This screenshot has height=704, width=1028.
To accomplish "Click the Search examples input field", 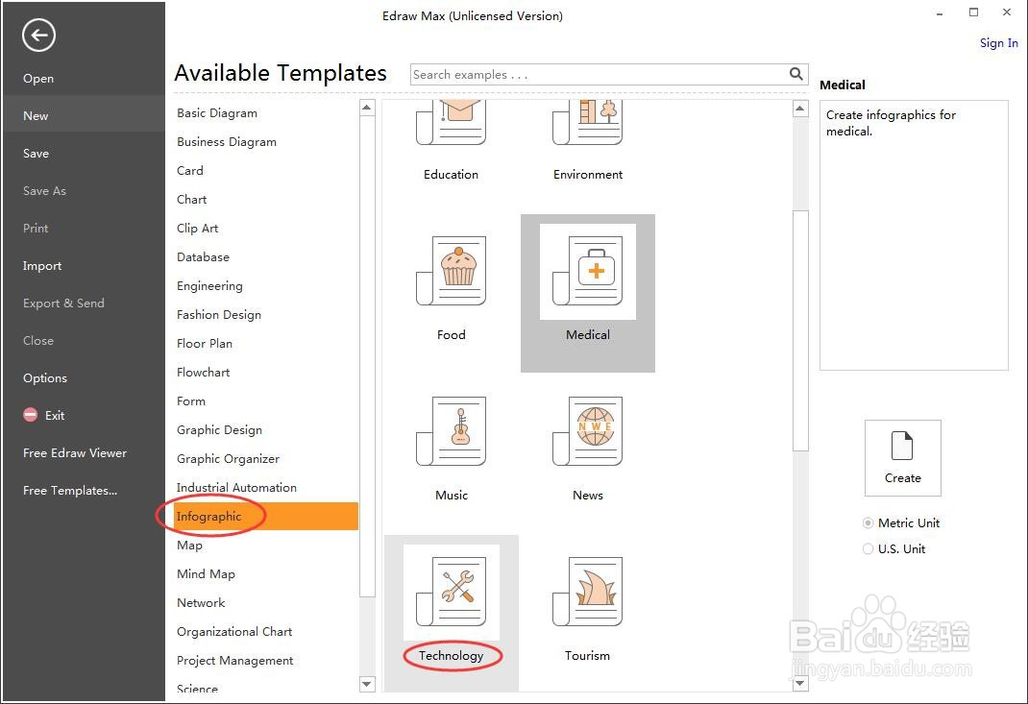I will point(600,75).
